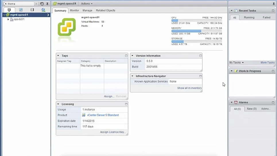Sort by the Description column
Screen dimensions: 277x156
pos(116,61)
